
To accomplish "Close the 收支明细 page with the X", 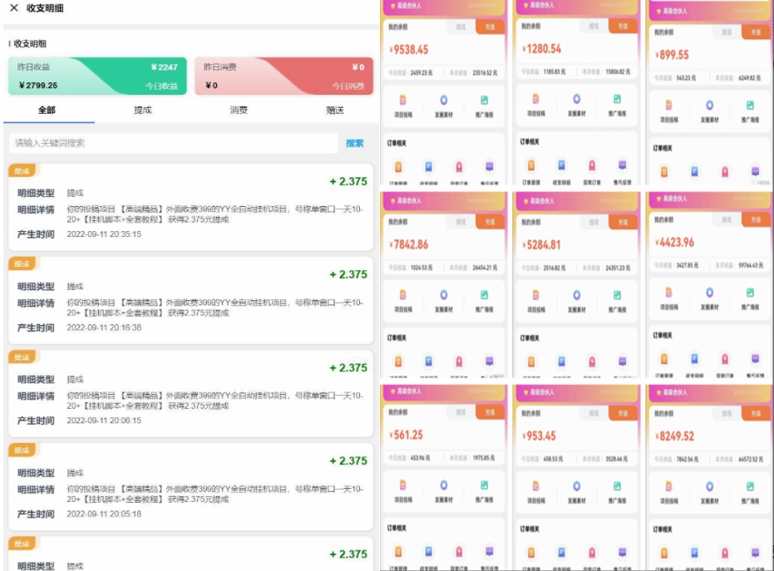I will [14, 8].
